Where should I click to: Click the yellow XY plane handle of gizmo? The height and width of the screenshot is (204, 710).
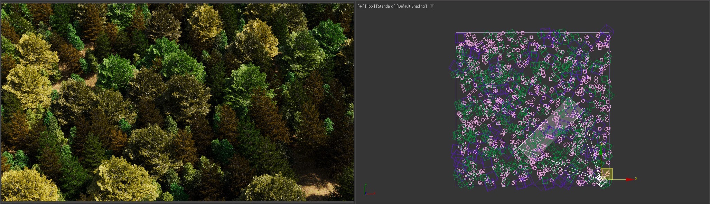click(x=607, y=174)
